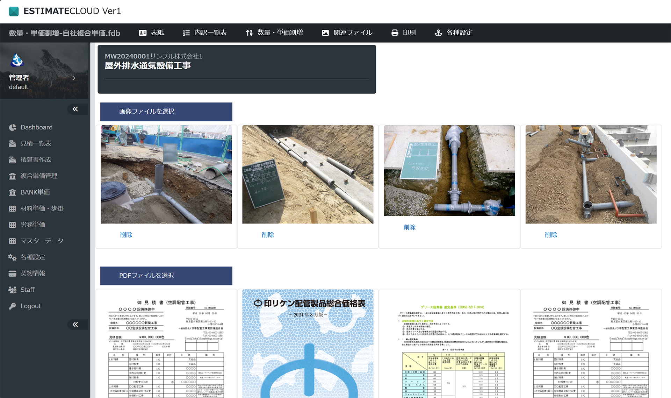Open 契約情報 in sidebar
The width and height of the screenshot is (671, 398).
tap(33, 274)
